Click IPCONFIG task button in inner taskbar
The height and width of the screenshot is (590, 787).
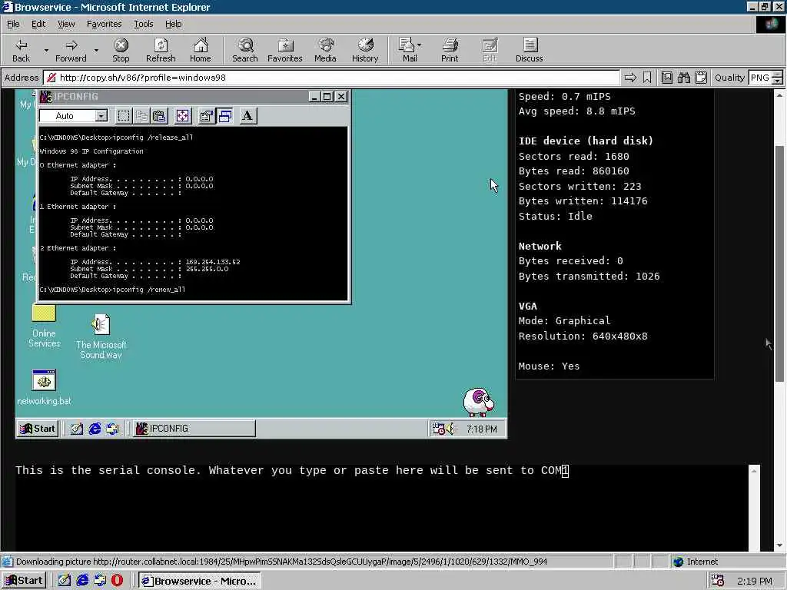194,429
